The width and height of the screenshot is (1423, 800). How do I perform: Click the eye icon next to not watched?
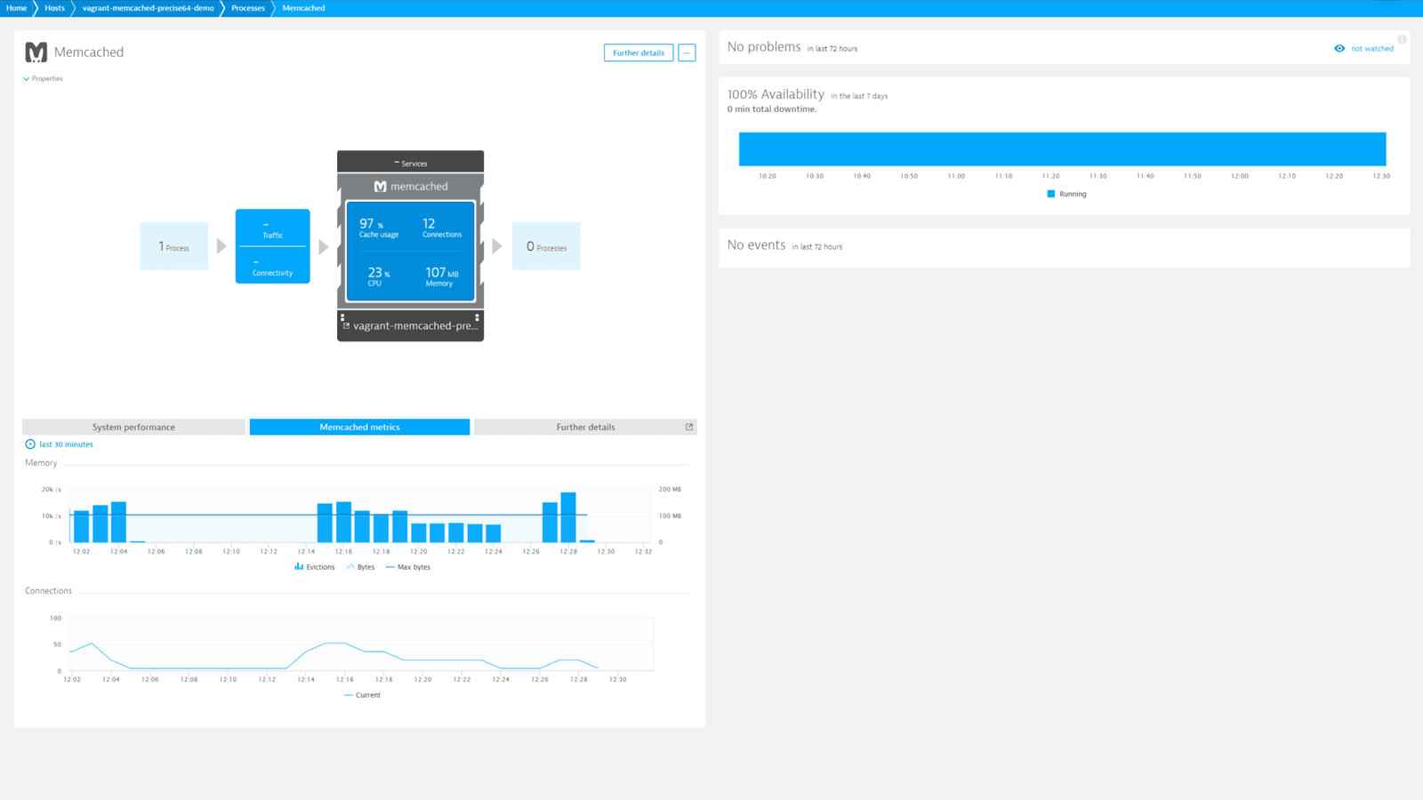point(1339,48)
